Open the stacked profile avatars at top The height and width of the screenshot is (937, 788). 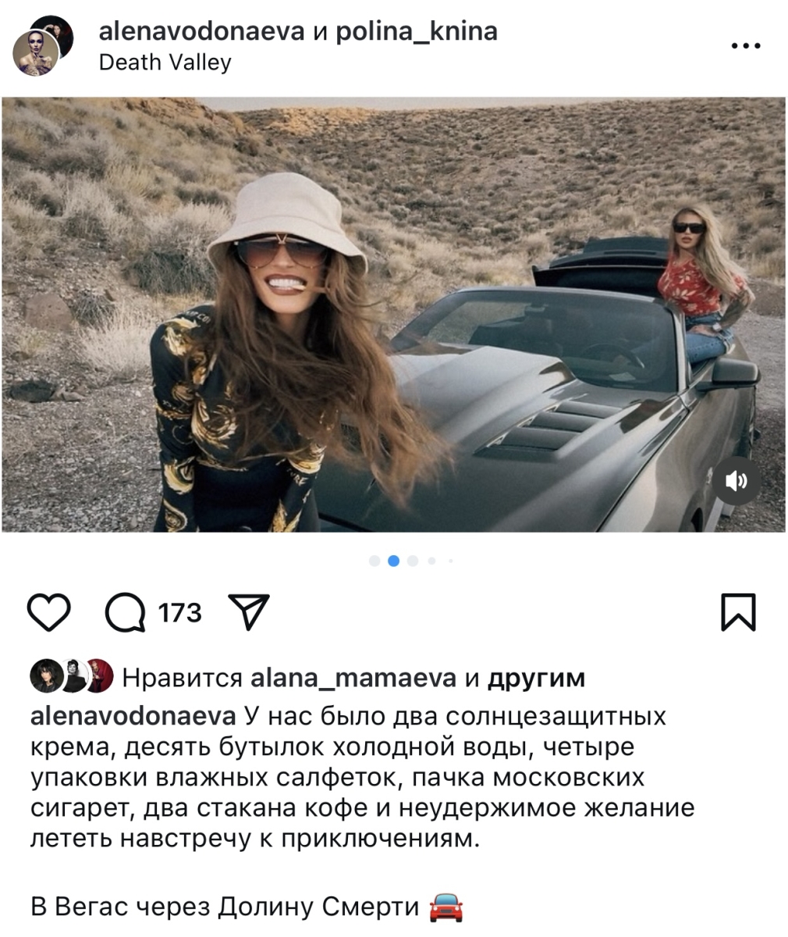(x=43, y=45)
